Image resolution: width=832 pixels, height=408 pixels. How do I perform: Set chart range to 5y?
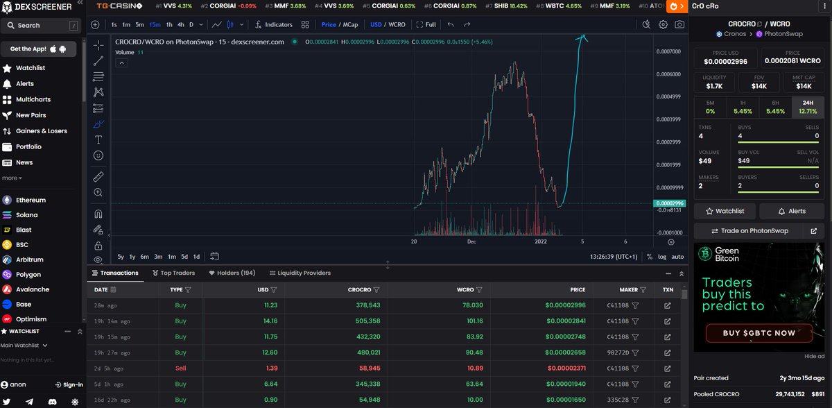121,257
